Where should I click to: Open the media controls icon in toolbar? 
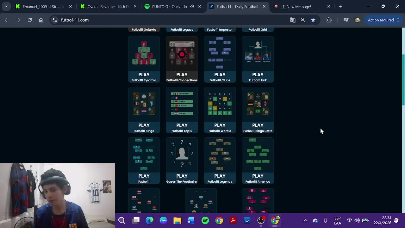346,20
